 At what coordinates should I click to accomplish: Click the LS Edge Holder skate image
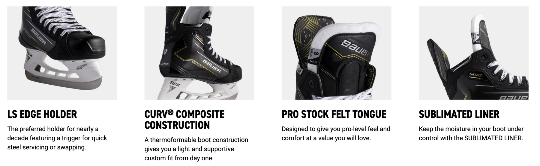tap(62, 53)
